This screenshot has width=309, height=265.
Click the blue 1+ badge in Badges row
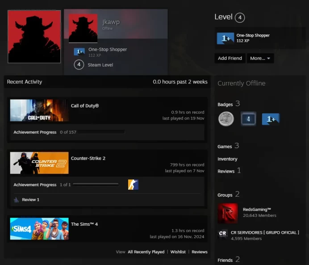(271, 119)
